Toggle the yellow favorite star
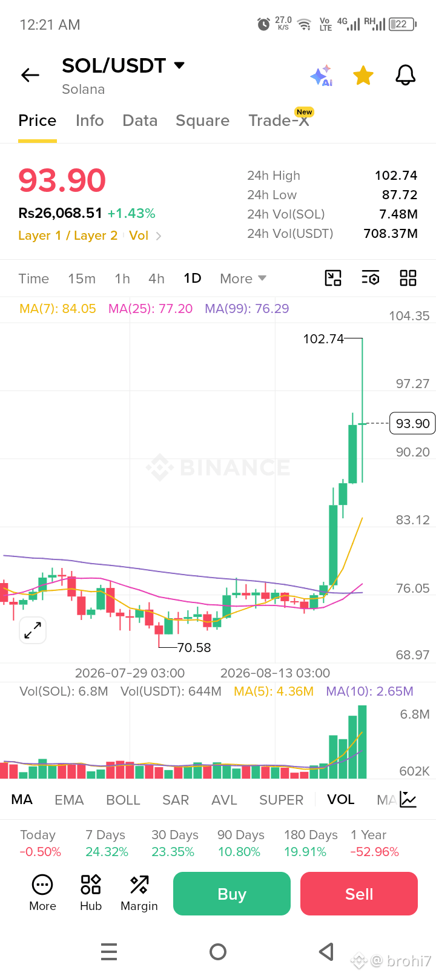This screenshot has width=436, height=976. [x=363, y=76]
